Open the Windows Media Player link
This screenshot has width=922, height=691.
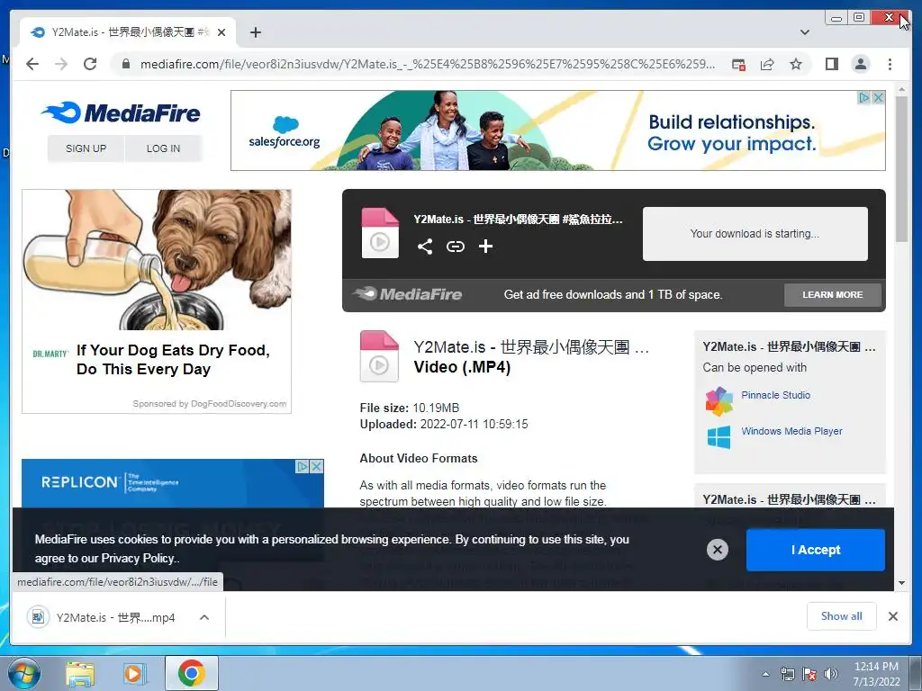coord(791,431)
